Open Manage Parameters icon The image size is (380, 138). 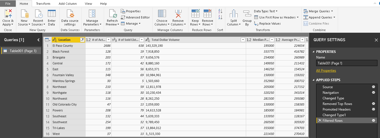92,13
